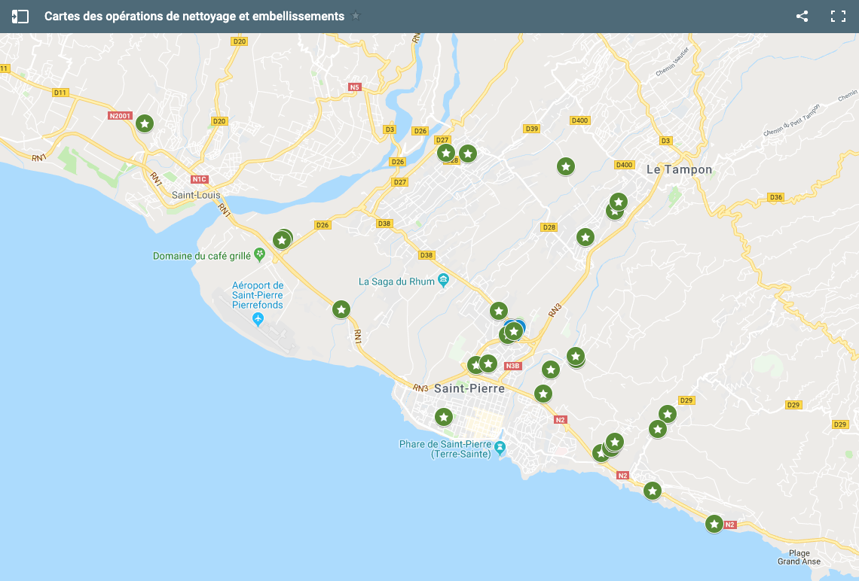Screen dimensions: 859x581
Task: Select the star marker in Saint-Pierre town center
Action: click(x=444, y=418)
